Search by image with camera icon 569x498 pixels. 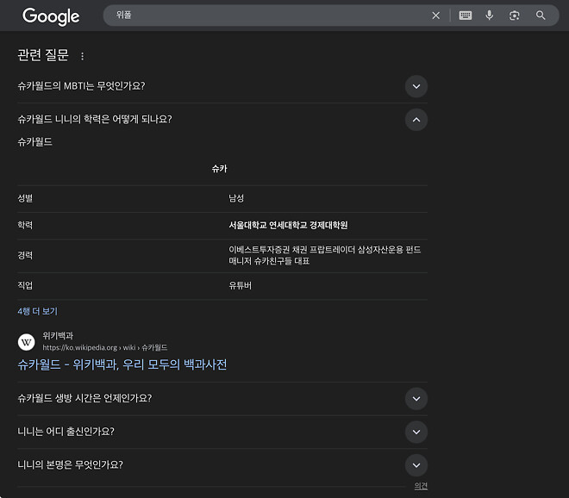point(514,16)
